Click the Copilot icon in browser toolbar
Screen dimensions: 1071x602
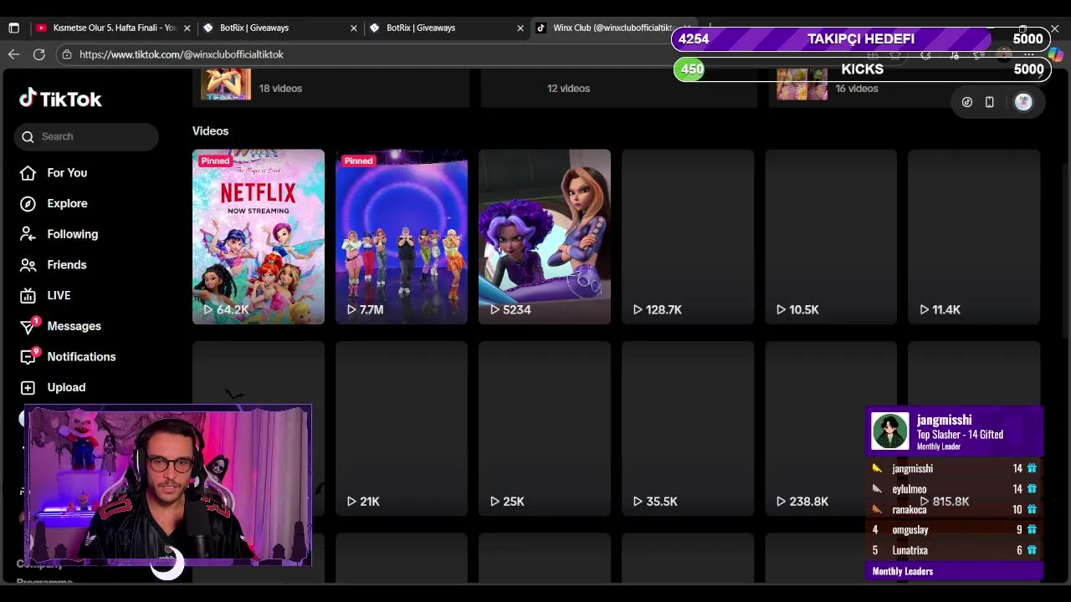coord(1055,55)
